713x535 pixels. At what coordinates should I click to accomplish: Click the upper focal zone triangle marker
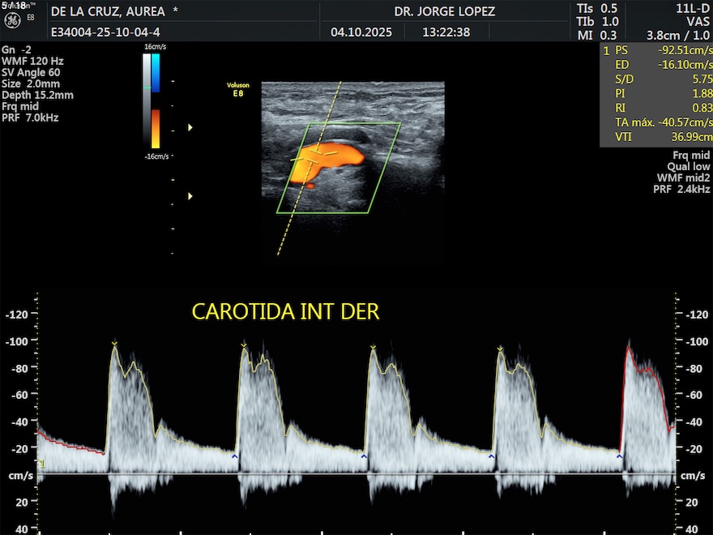pyautogui.click(x=190, y=128)
